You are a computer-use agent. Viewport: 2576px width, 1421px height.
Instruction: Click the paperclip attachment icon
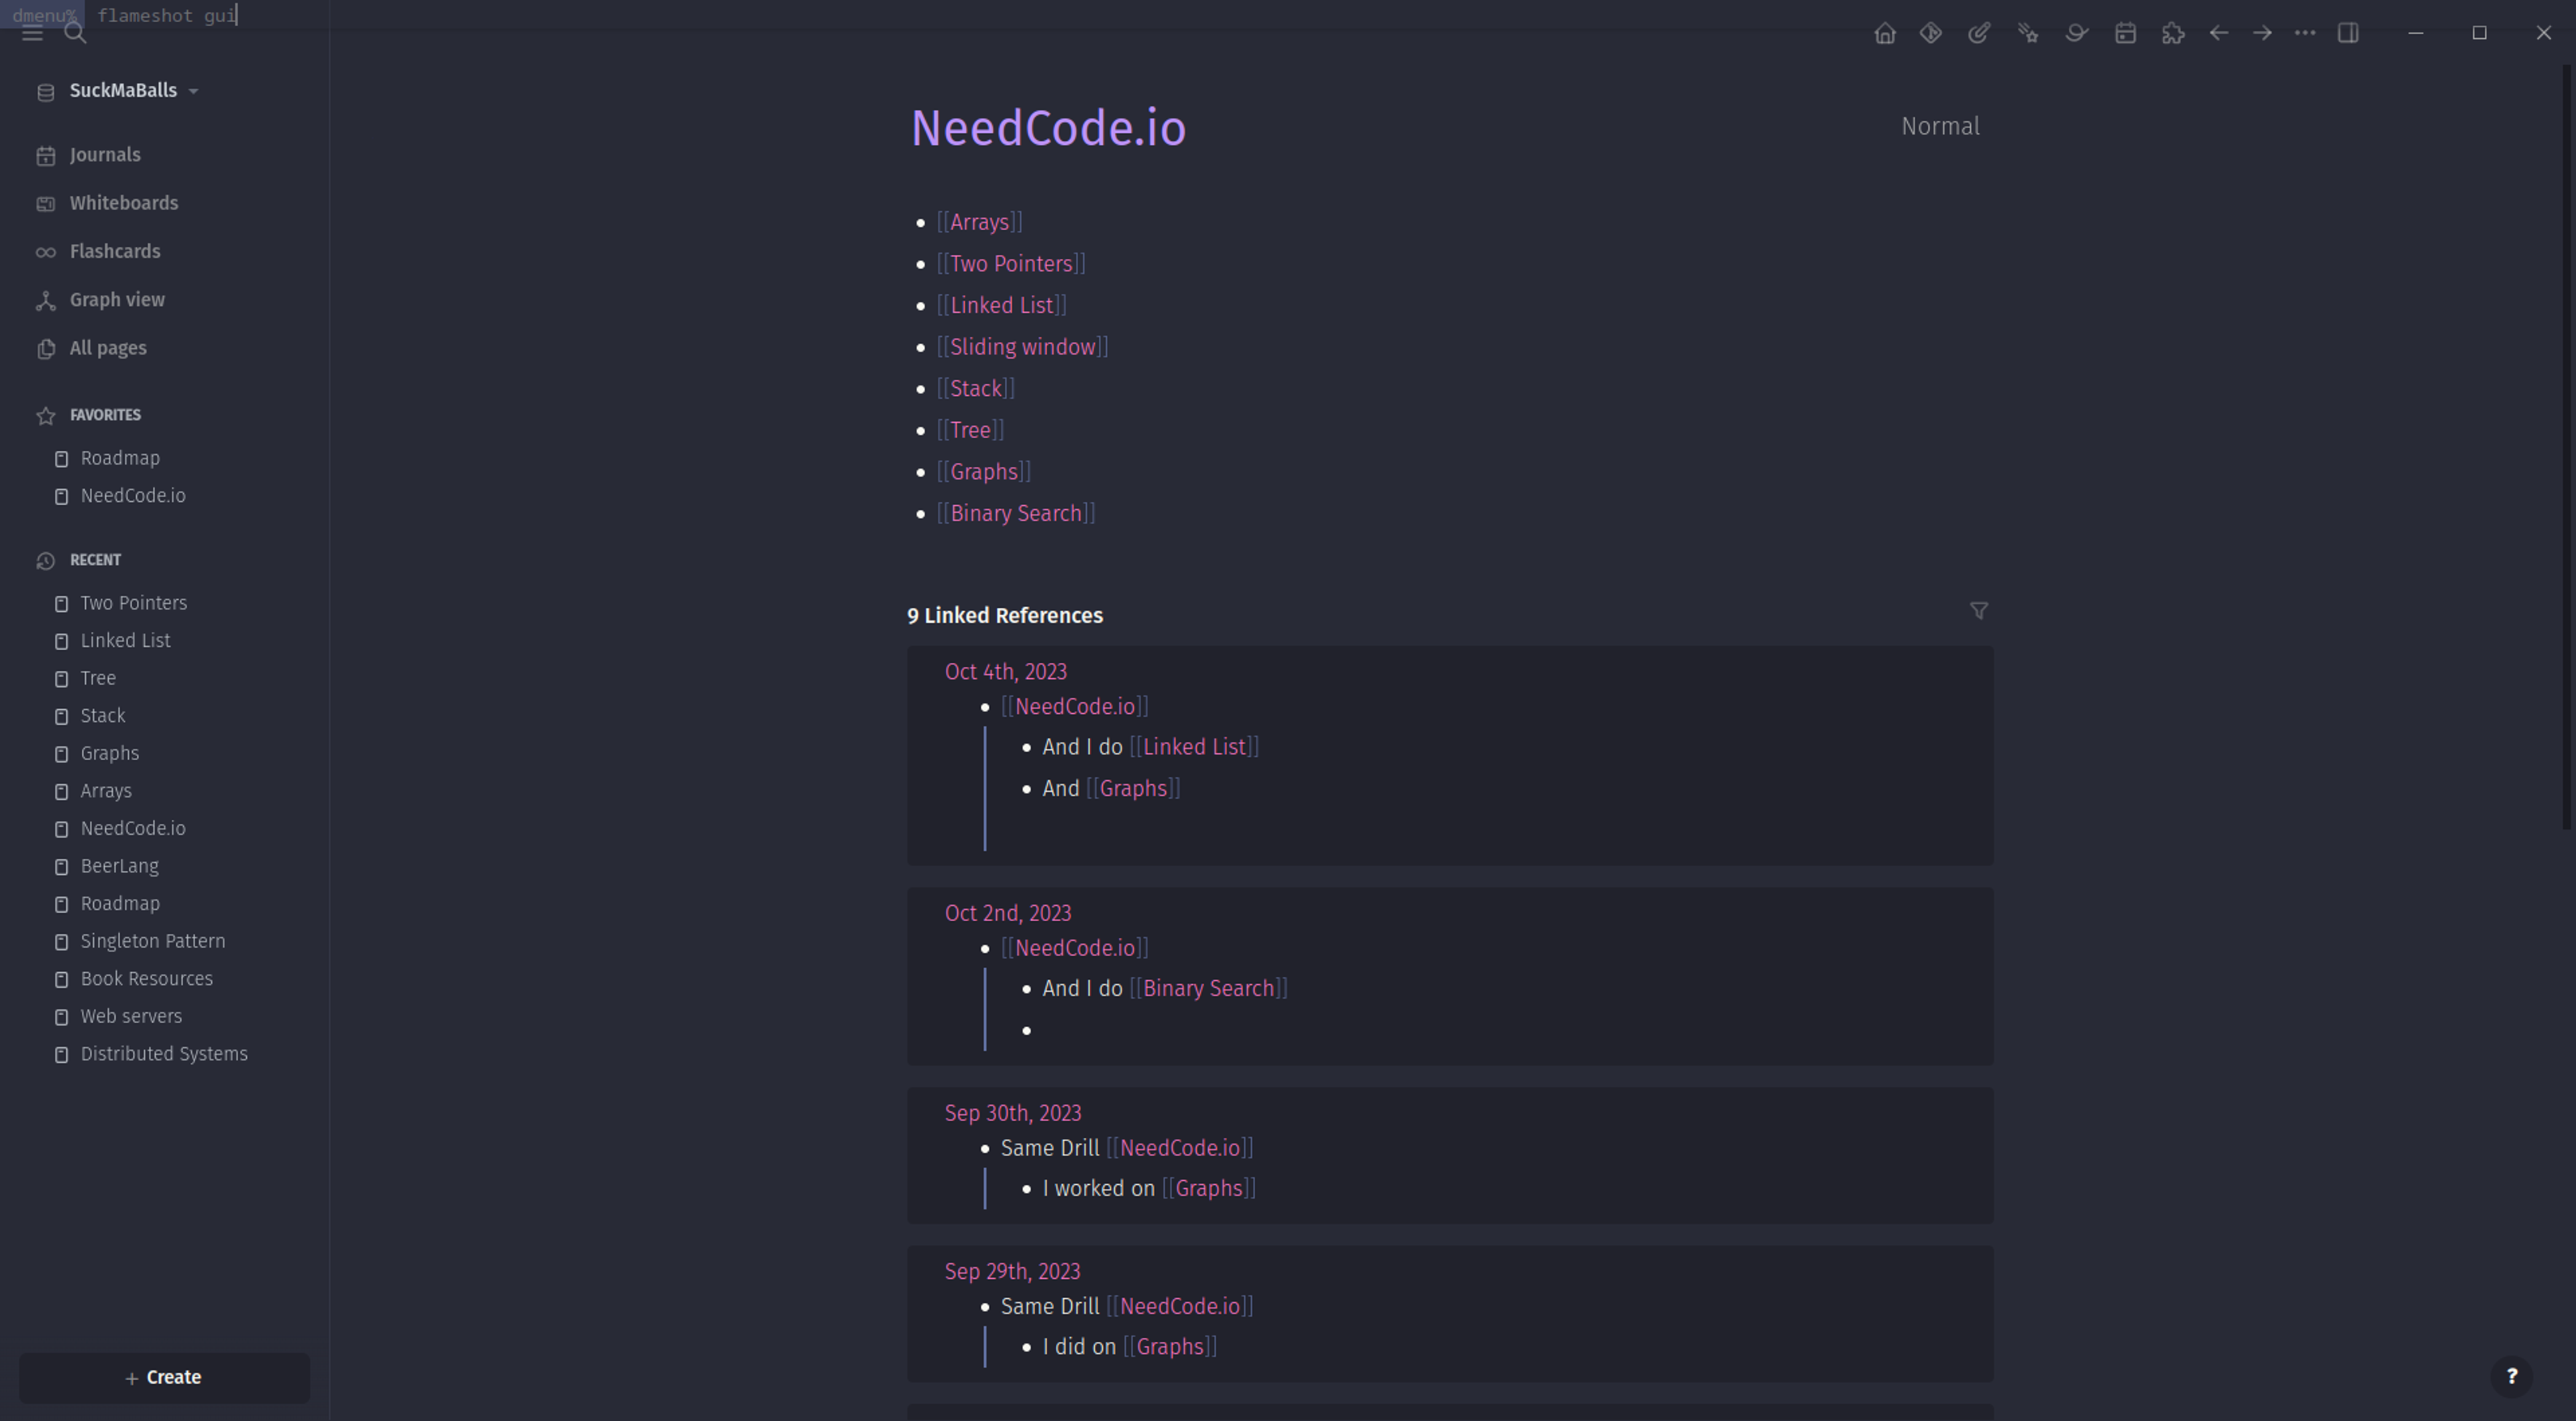pyautogui.click(x=1979, y=34)
